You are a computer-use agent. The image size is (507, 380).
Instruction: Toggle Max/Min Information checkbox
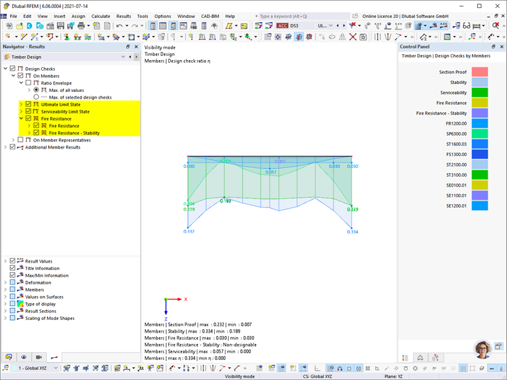point(13,275)
